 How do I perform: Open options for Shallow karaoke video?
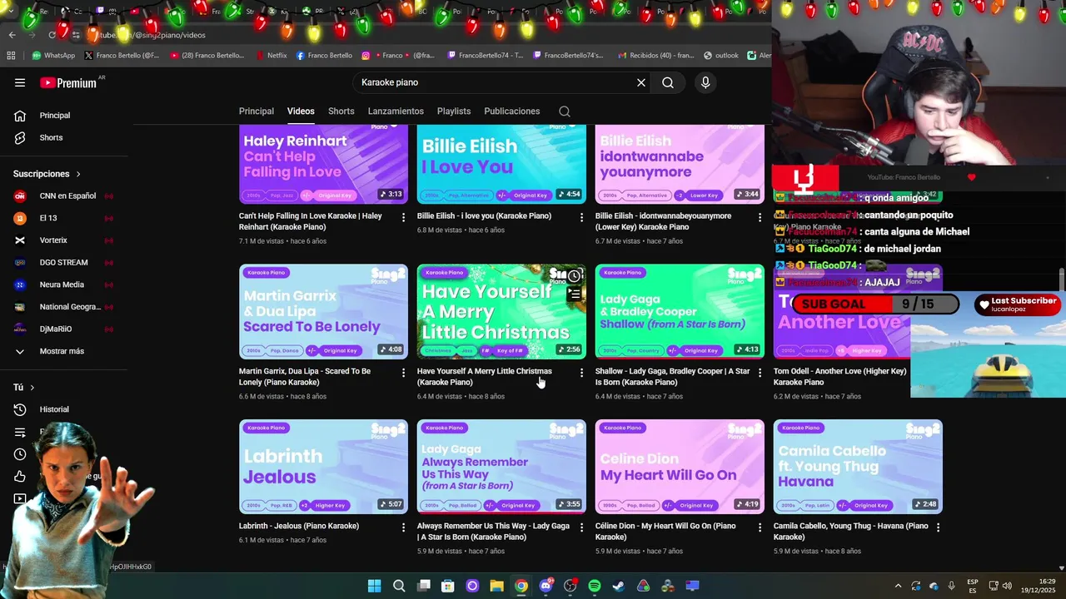(759, 373)
